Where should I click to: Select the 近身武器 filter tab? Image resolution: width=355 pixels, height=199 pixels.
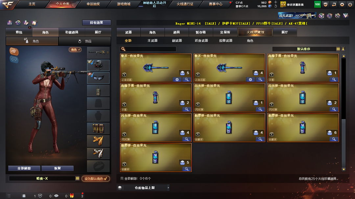(201, 41)
